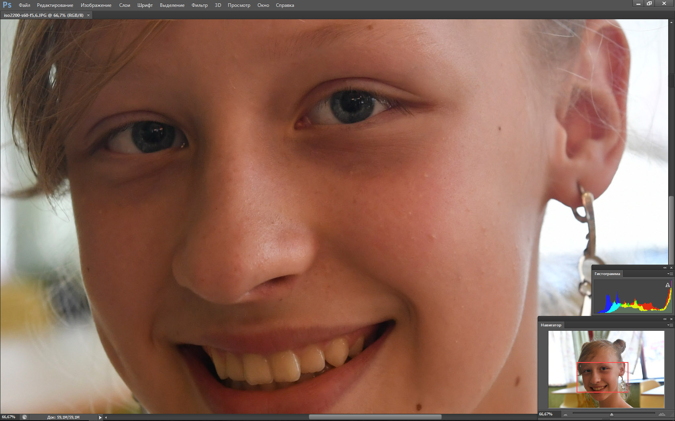This screenshot has height=421, width=675.
Task: Click the histogram graph display
Action: [633, 297]
